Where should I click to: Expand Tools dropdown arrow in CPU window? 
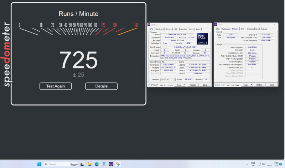pos(185,85)
